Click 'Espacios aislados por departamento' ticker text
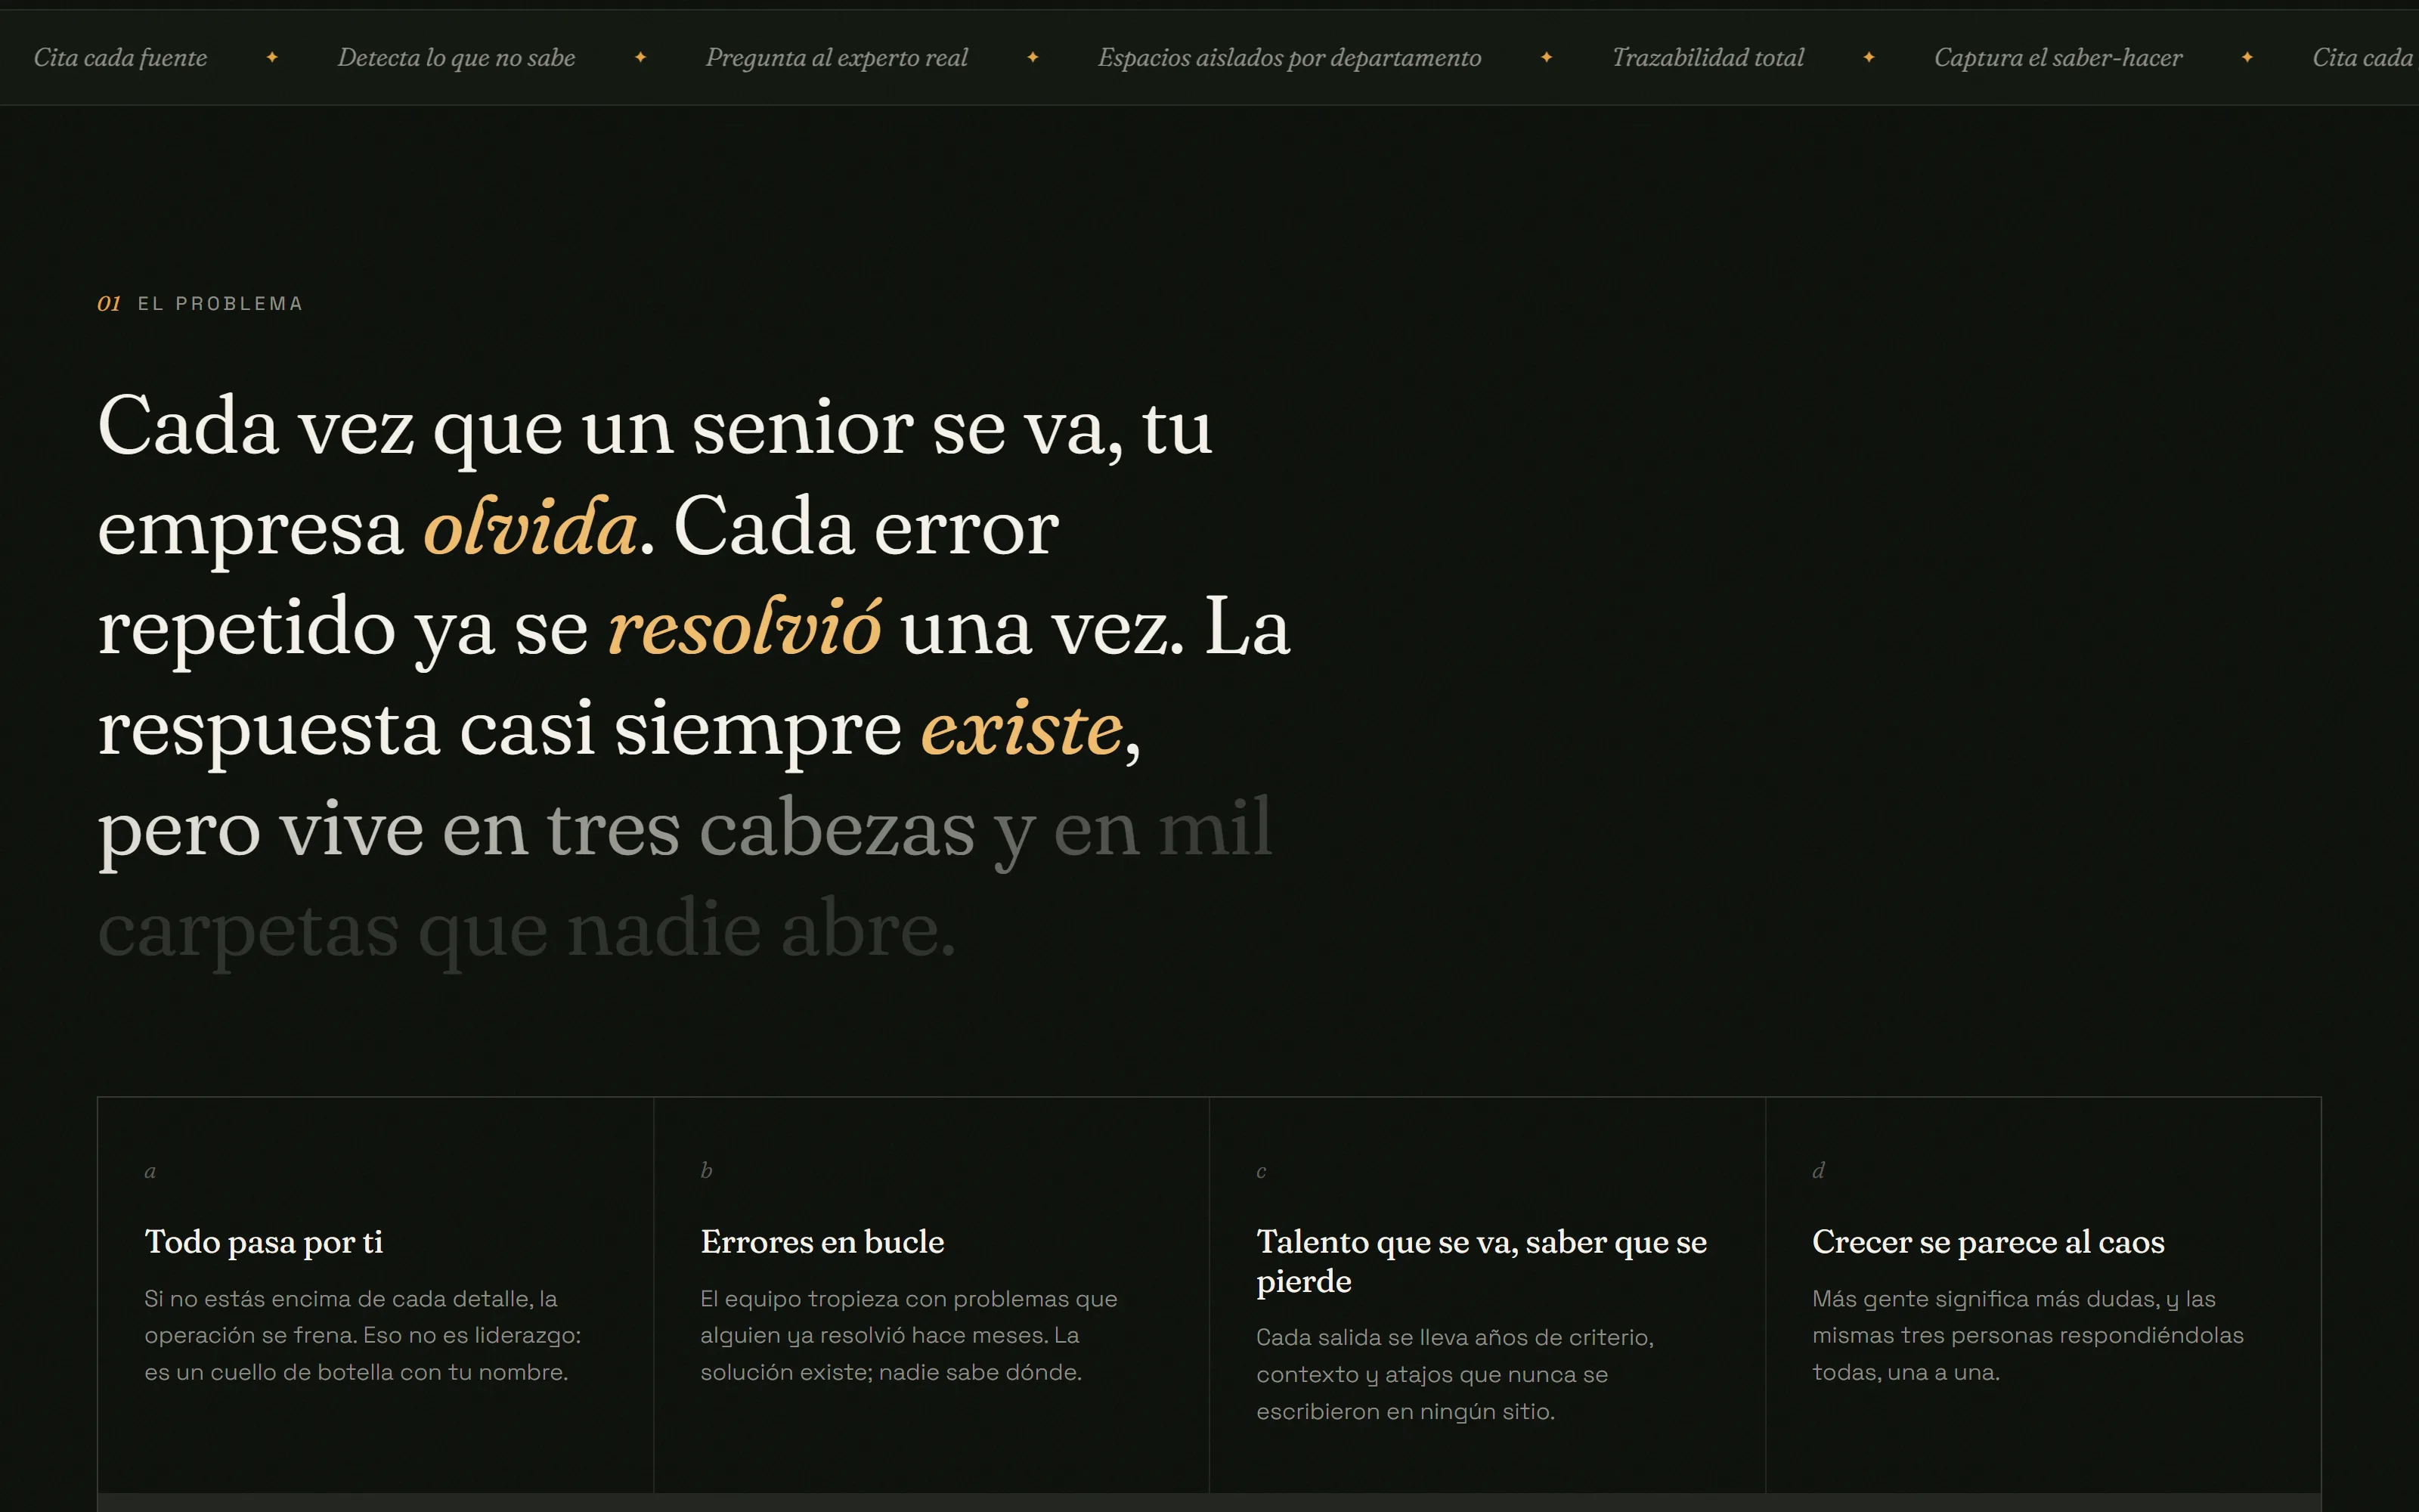This screenshot has width=2419, height=1512. click(1290, 58)
